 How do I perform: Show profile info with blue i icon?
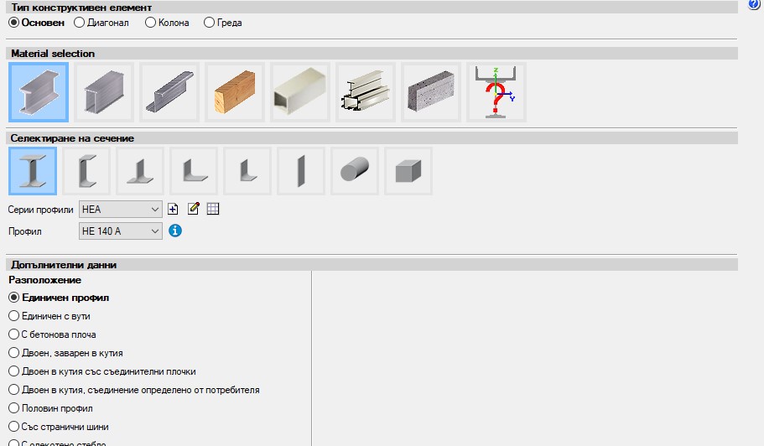pyautogui.click(x=175, y=231)
